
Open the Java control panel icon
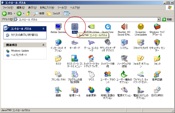coord(75,27)
